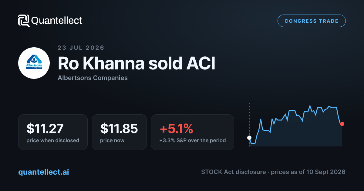The width and height of the screenshot is (364, 191).
Task: Click the Albertsons Companies logo circle
Action: pyautogui.click(x=34, y=63)
